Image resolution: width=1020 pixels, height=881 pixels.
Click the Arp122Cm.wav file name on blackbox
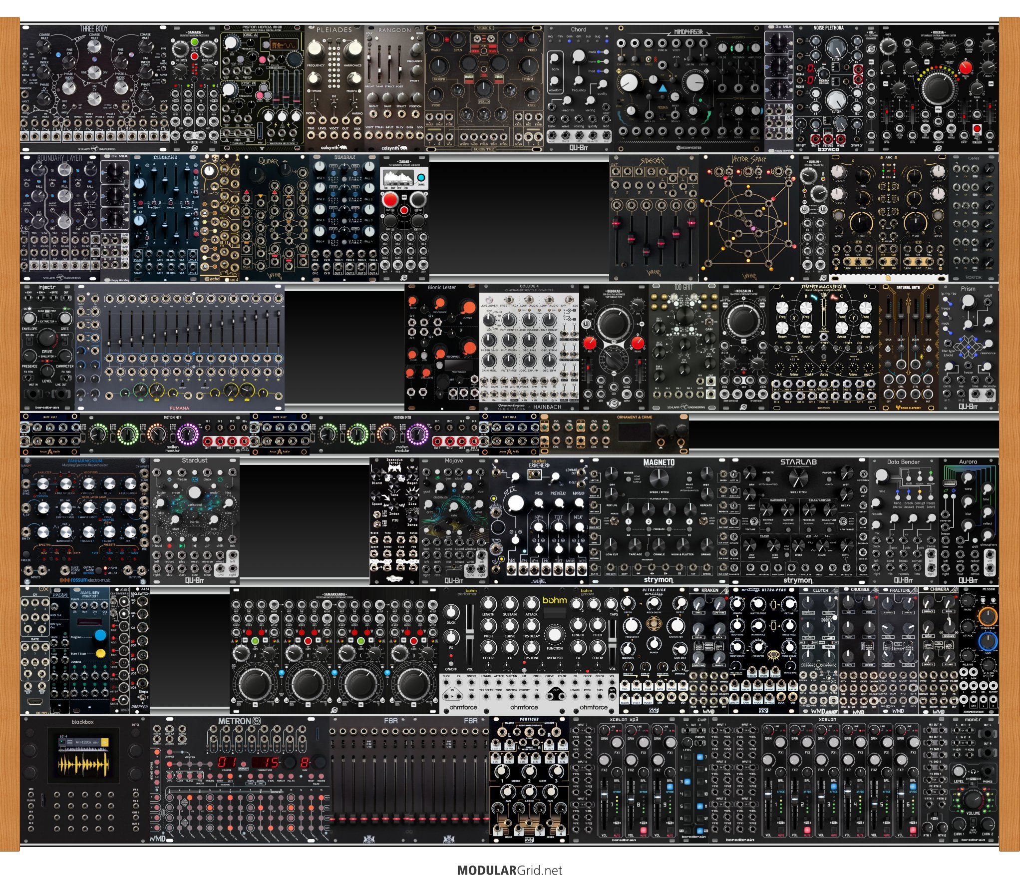88,742
